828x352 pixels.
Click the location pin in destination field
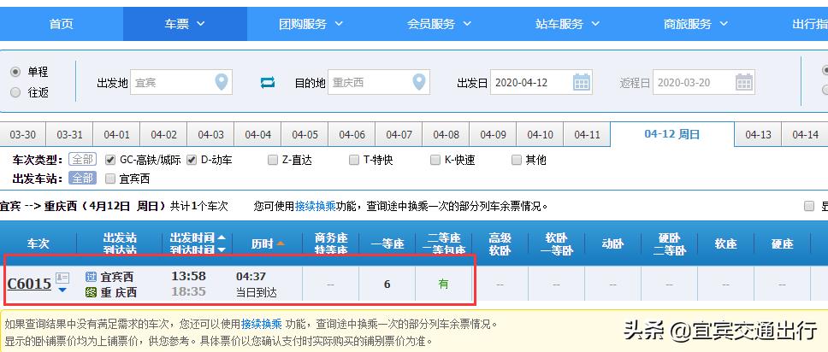[418, 83]
